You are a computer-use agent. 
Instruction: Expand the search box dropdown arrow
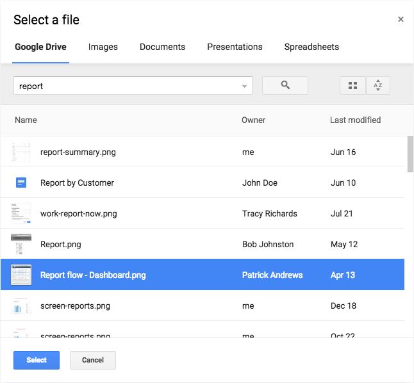pyautogui.click(x=244, y=86)
